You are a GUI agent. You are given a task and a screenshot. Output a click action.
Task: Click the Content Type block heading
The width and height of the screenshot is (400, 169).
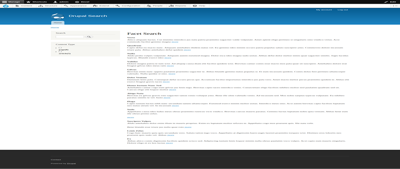65,44
